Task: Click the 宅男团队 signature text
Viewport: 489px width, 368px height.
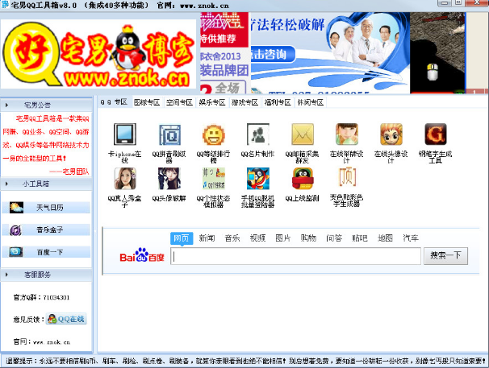Action: [x=69, y=172]
